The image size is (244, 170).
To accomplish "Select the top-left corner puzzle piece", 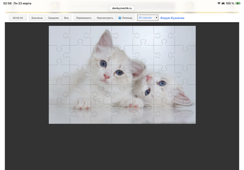I will [x=59, y=35].
